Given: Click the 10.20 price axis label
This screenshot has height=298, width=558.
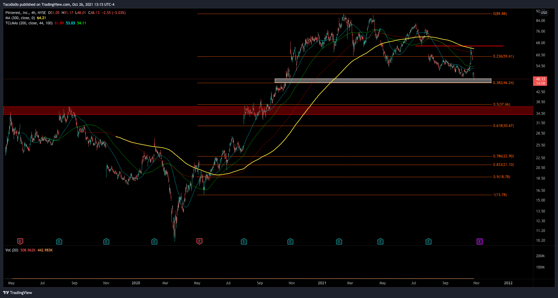Looking at the screenshot, I should (540, 240).
